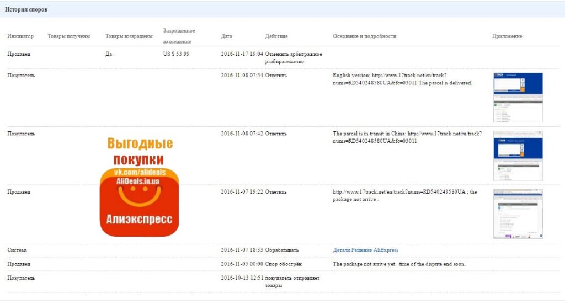Select 'Отменить арбитражное разбирательство' action text
The image size is (565, 304).
[294, 57]
